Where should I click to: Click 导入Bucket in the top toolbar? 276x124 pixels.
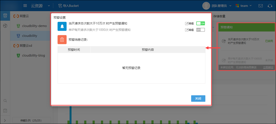[x=68, y=6]
